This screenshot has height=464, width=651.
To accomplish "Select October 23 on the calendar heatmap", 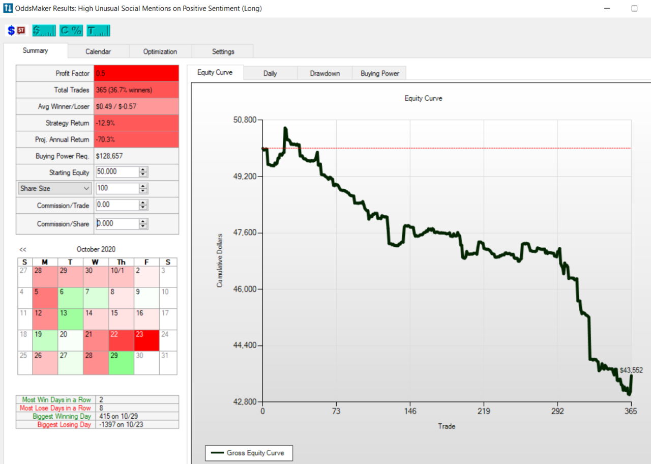I will [146, 340].
